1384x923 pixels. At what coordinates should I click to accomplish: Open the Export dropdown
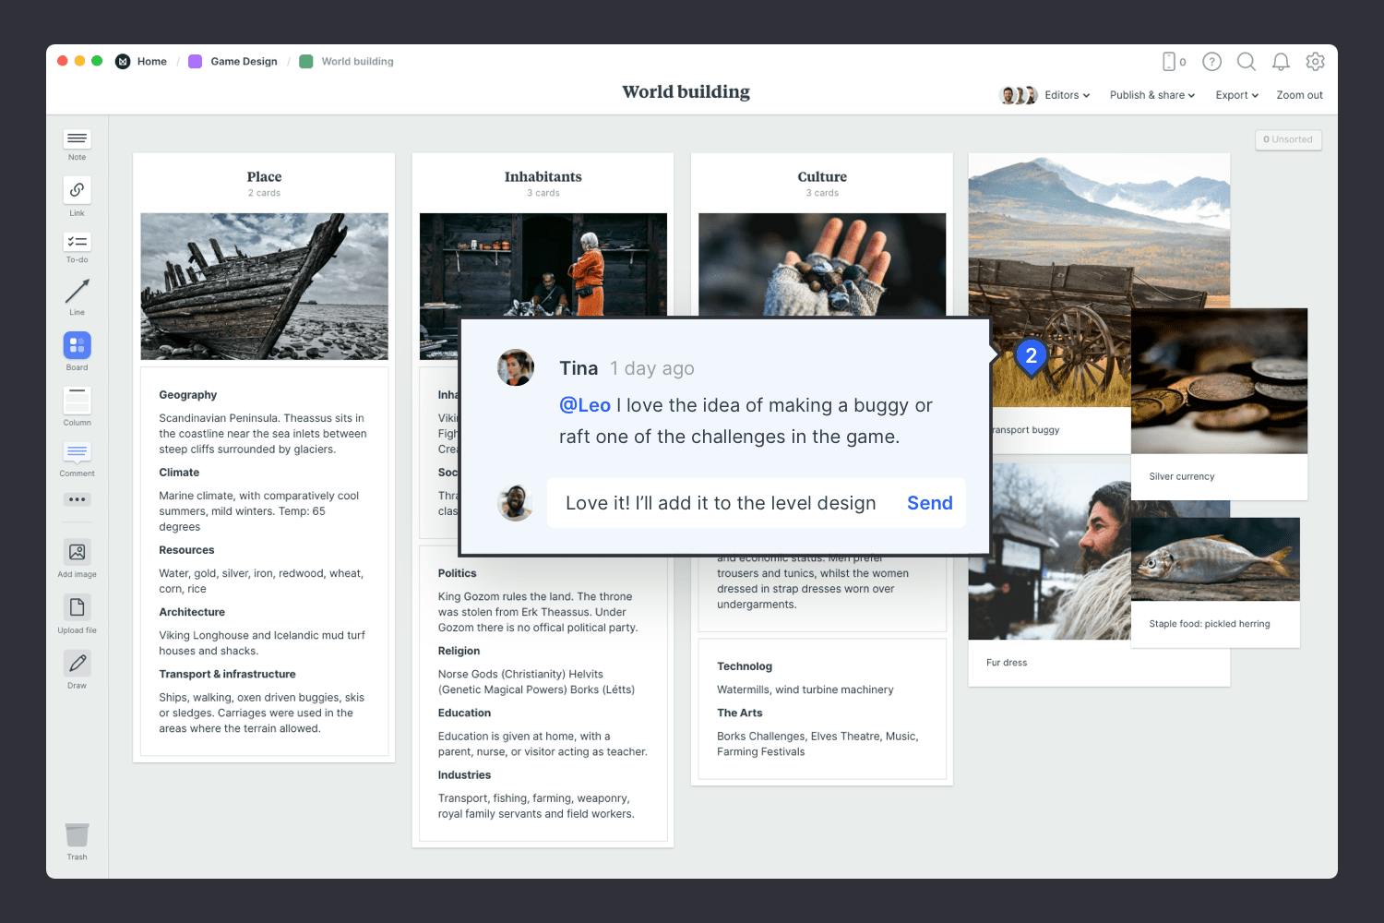pyautogui.click(x=1236, y=95)
